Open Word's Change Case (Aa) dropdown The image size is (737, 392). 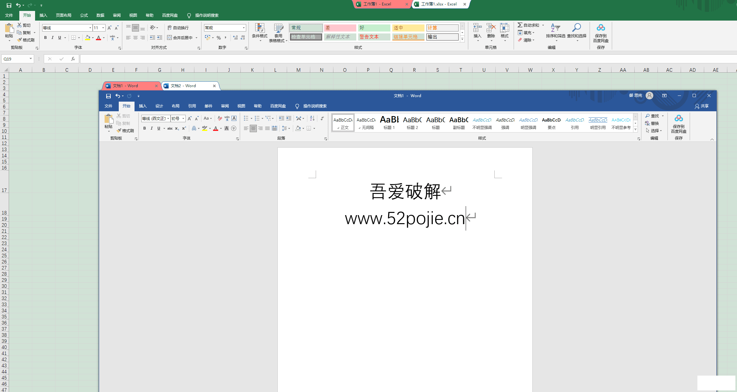(x=208, y=118)
